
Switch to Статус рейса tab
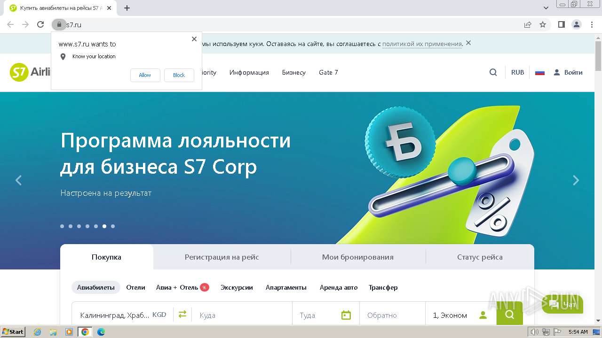[x=480, y=257]
